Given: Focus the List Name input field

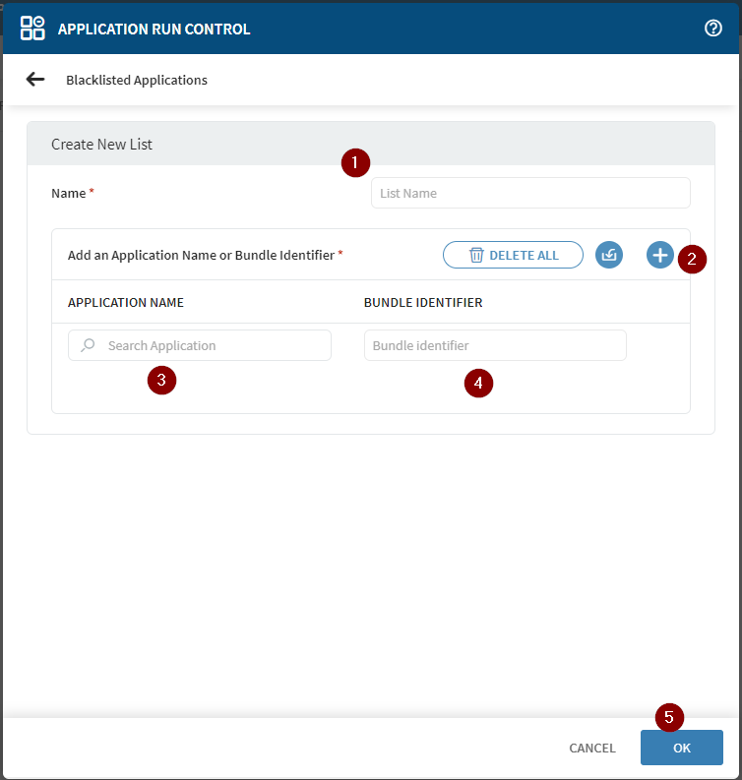Looking at the screenshot, I should (530, 193).
